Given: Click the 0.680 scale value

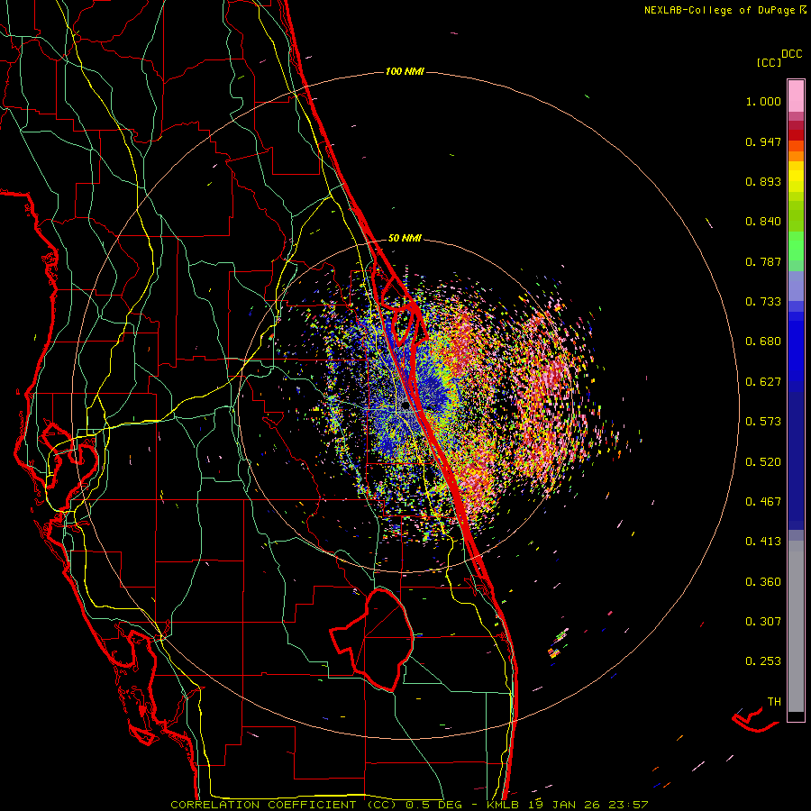Looking at the screenshot, I should (763, 342).
